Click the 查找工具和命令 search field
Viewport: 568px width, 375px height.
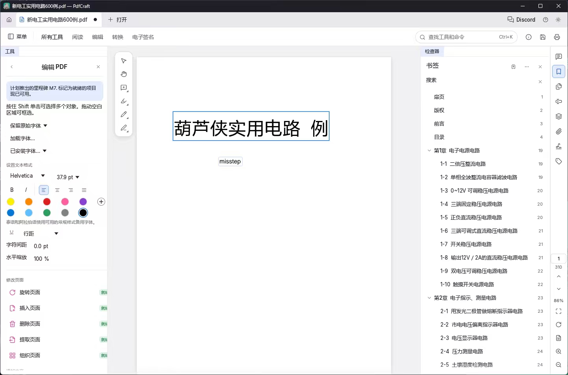click(x=466, y=37)
